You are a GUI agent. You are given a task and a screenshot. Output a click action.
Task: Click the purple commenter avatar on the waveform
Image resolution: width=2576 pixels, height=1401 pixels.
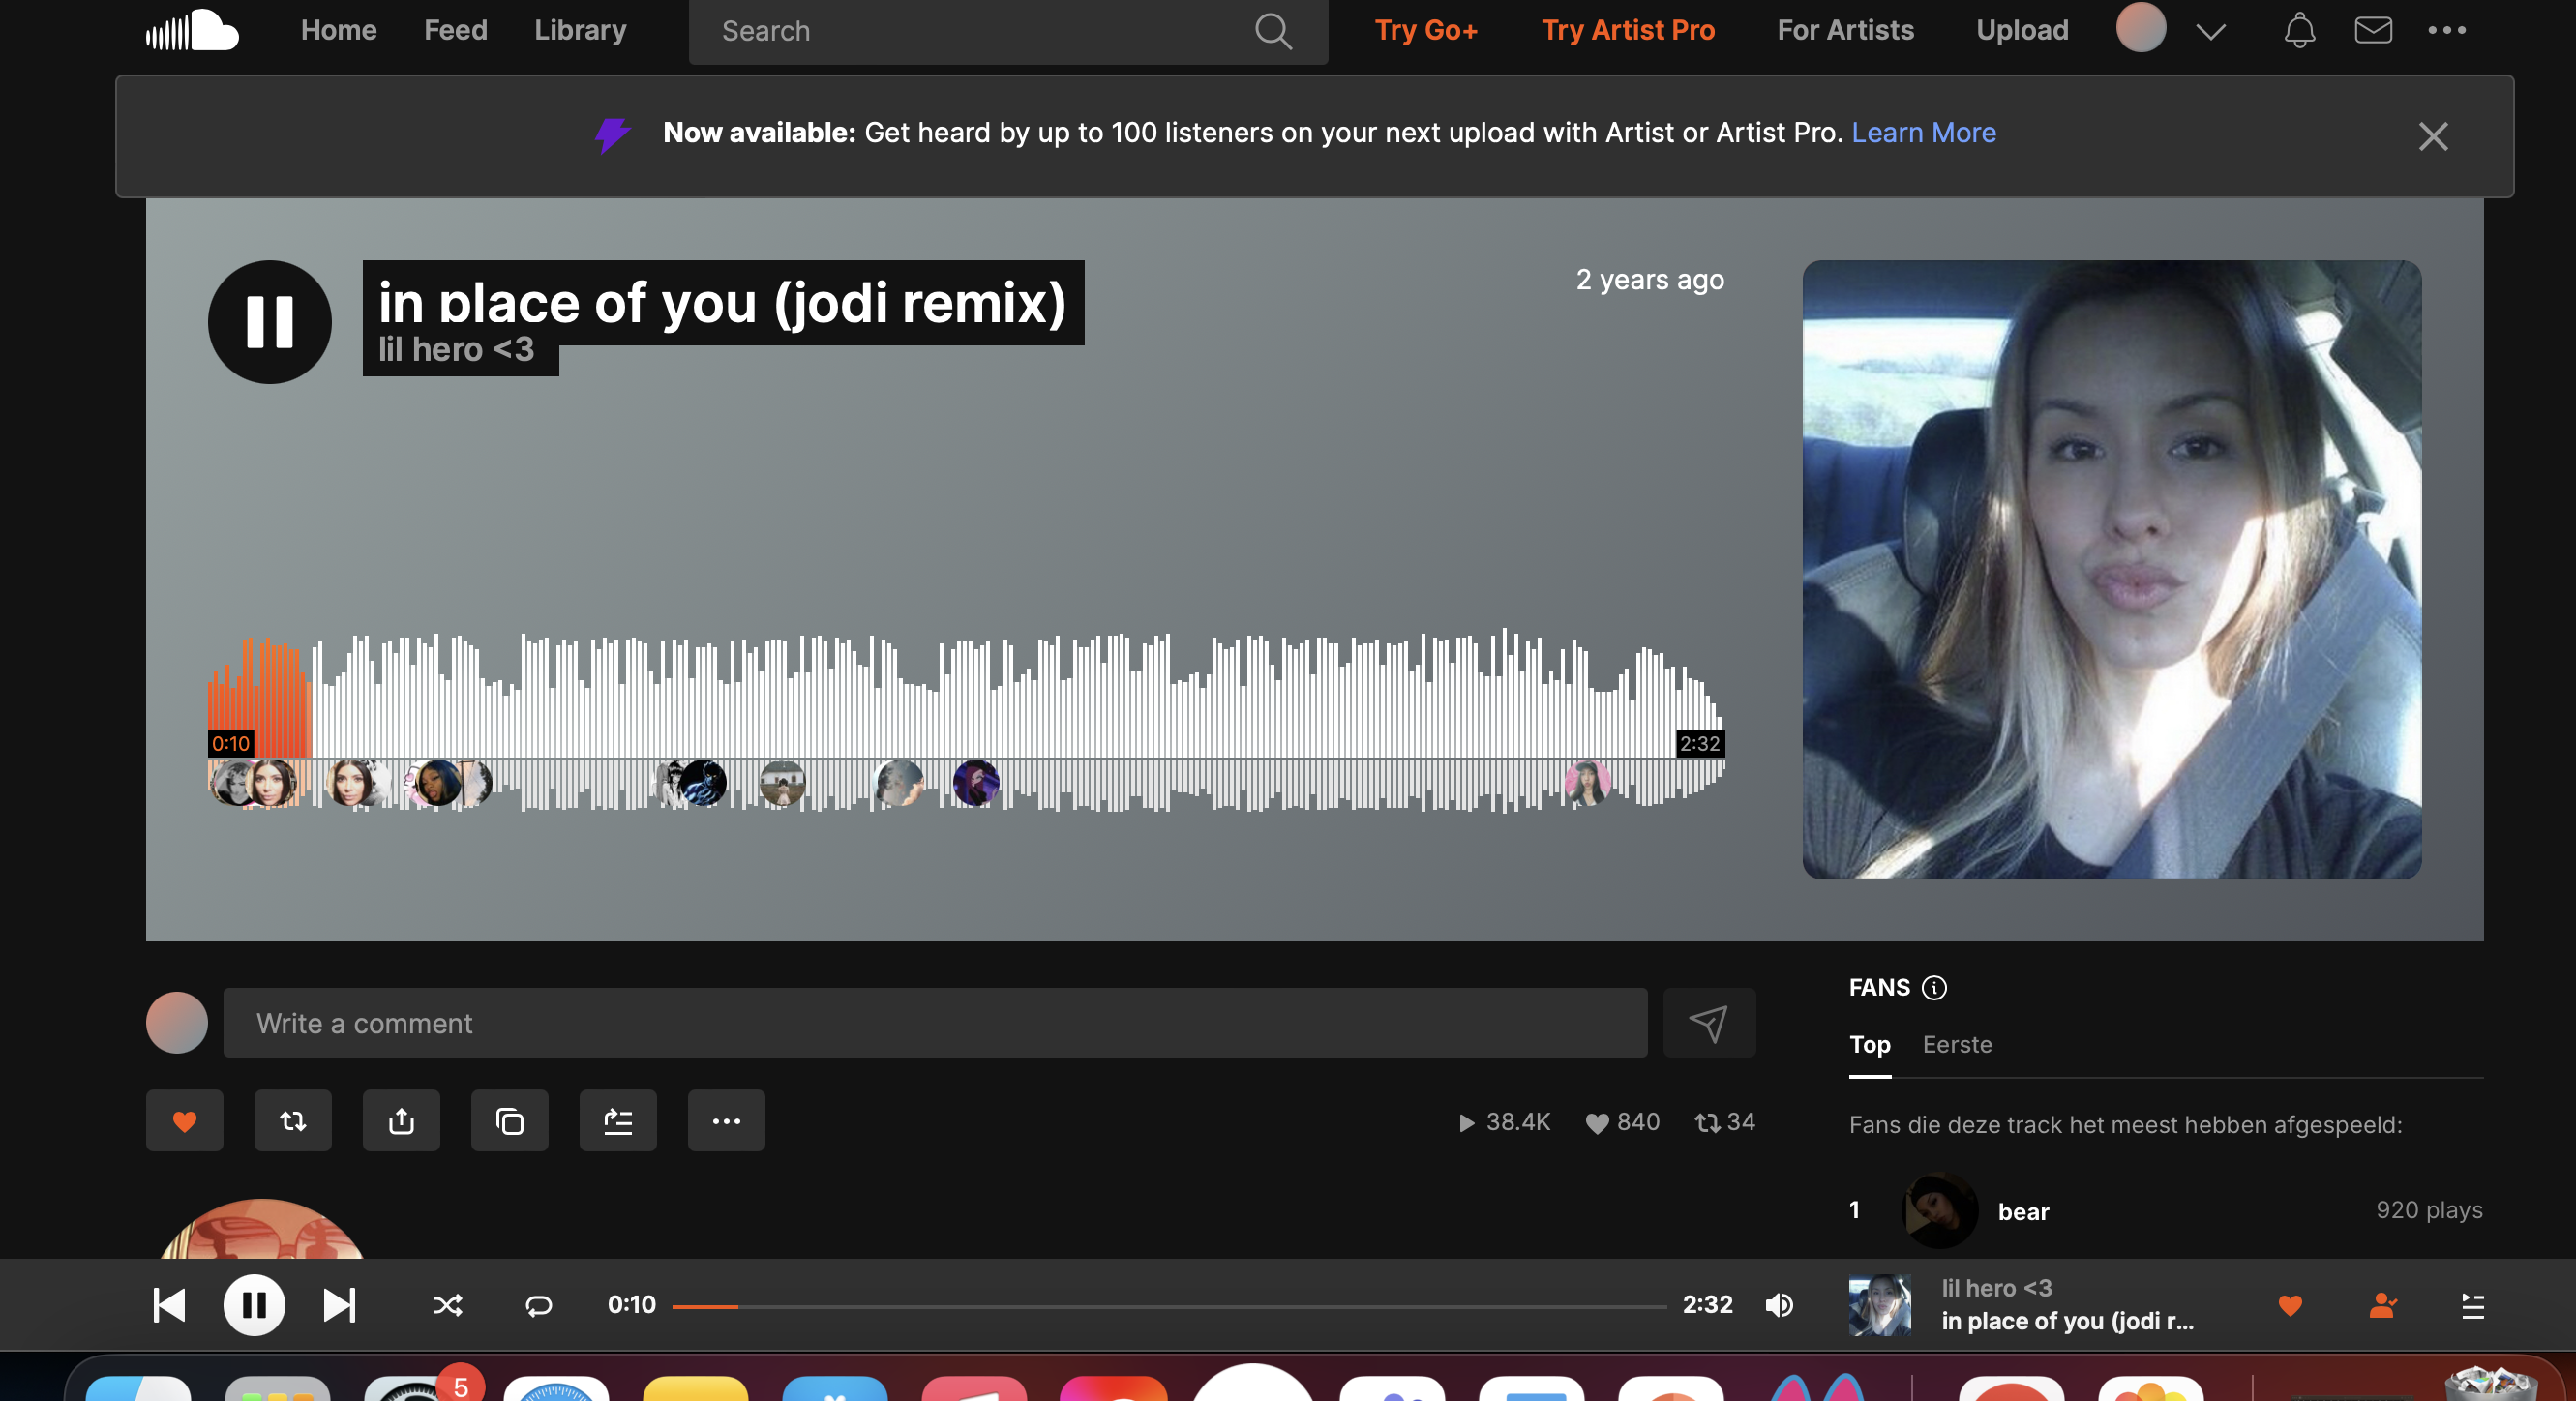click(975, 782)
